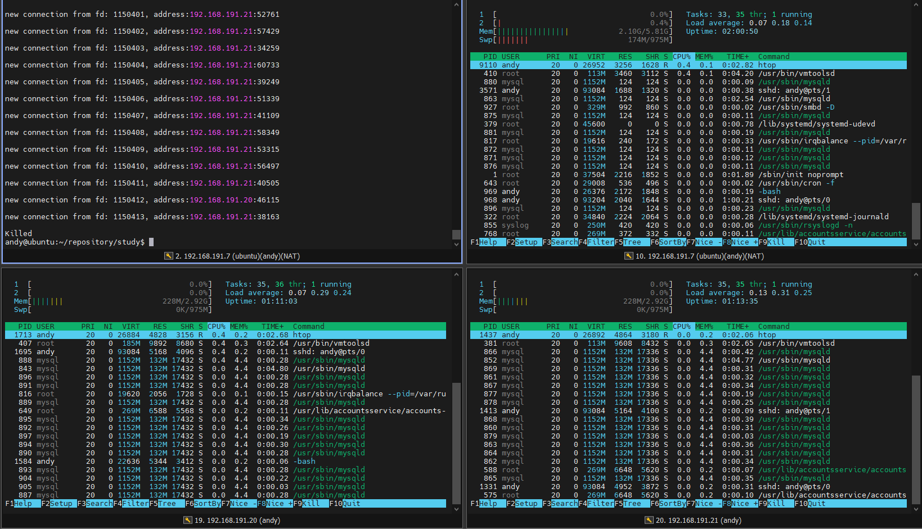Select the '20. 192.168.191.21 (andy)' pane title
Image resolution: width=922 pixels, height=529 pixels.
pyautogui.click(x=699, y=520)
